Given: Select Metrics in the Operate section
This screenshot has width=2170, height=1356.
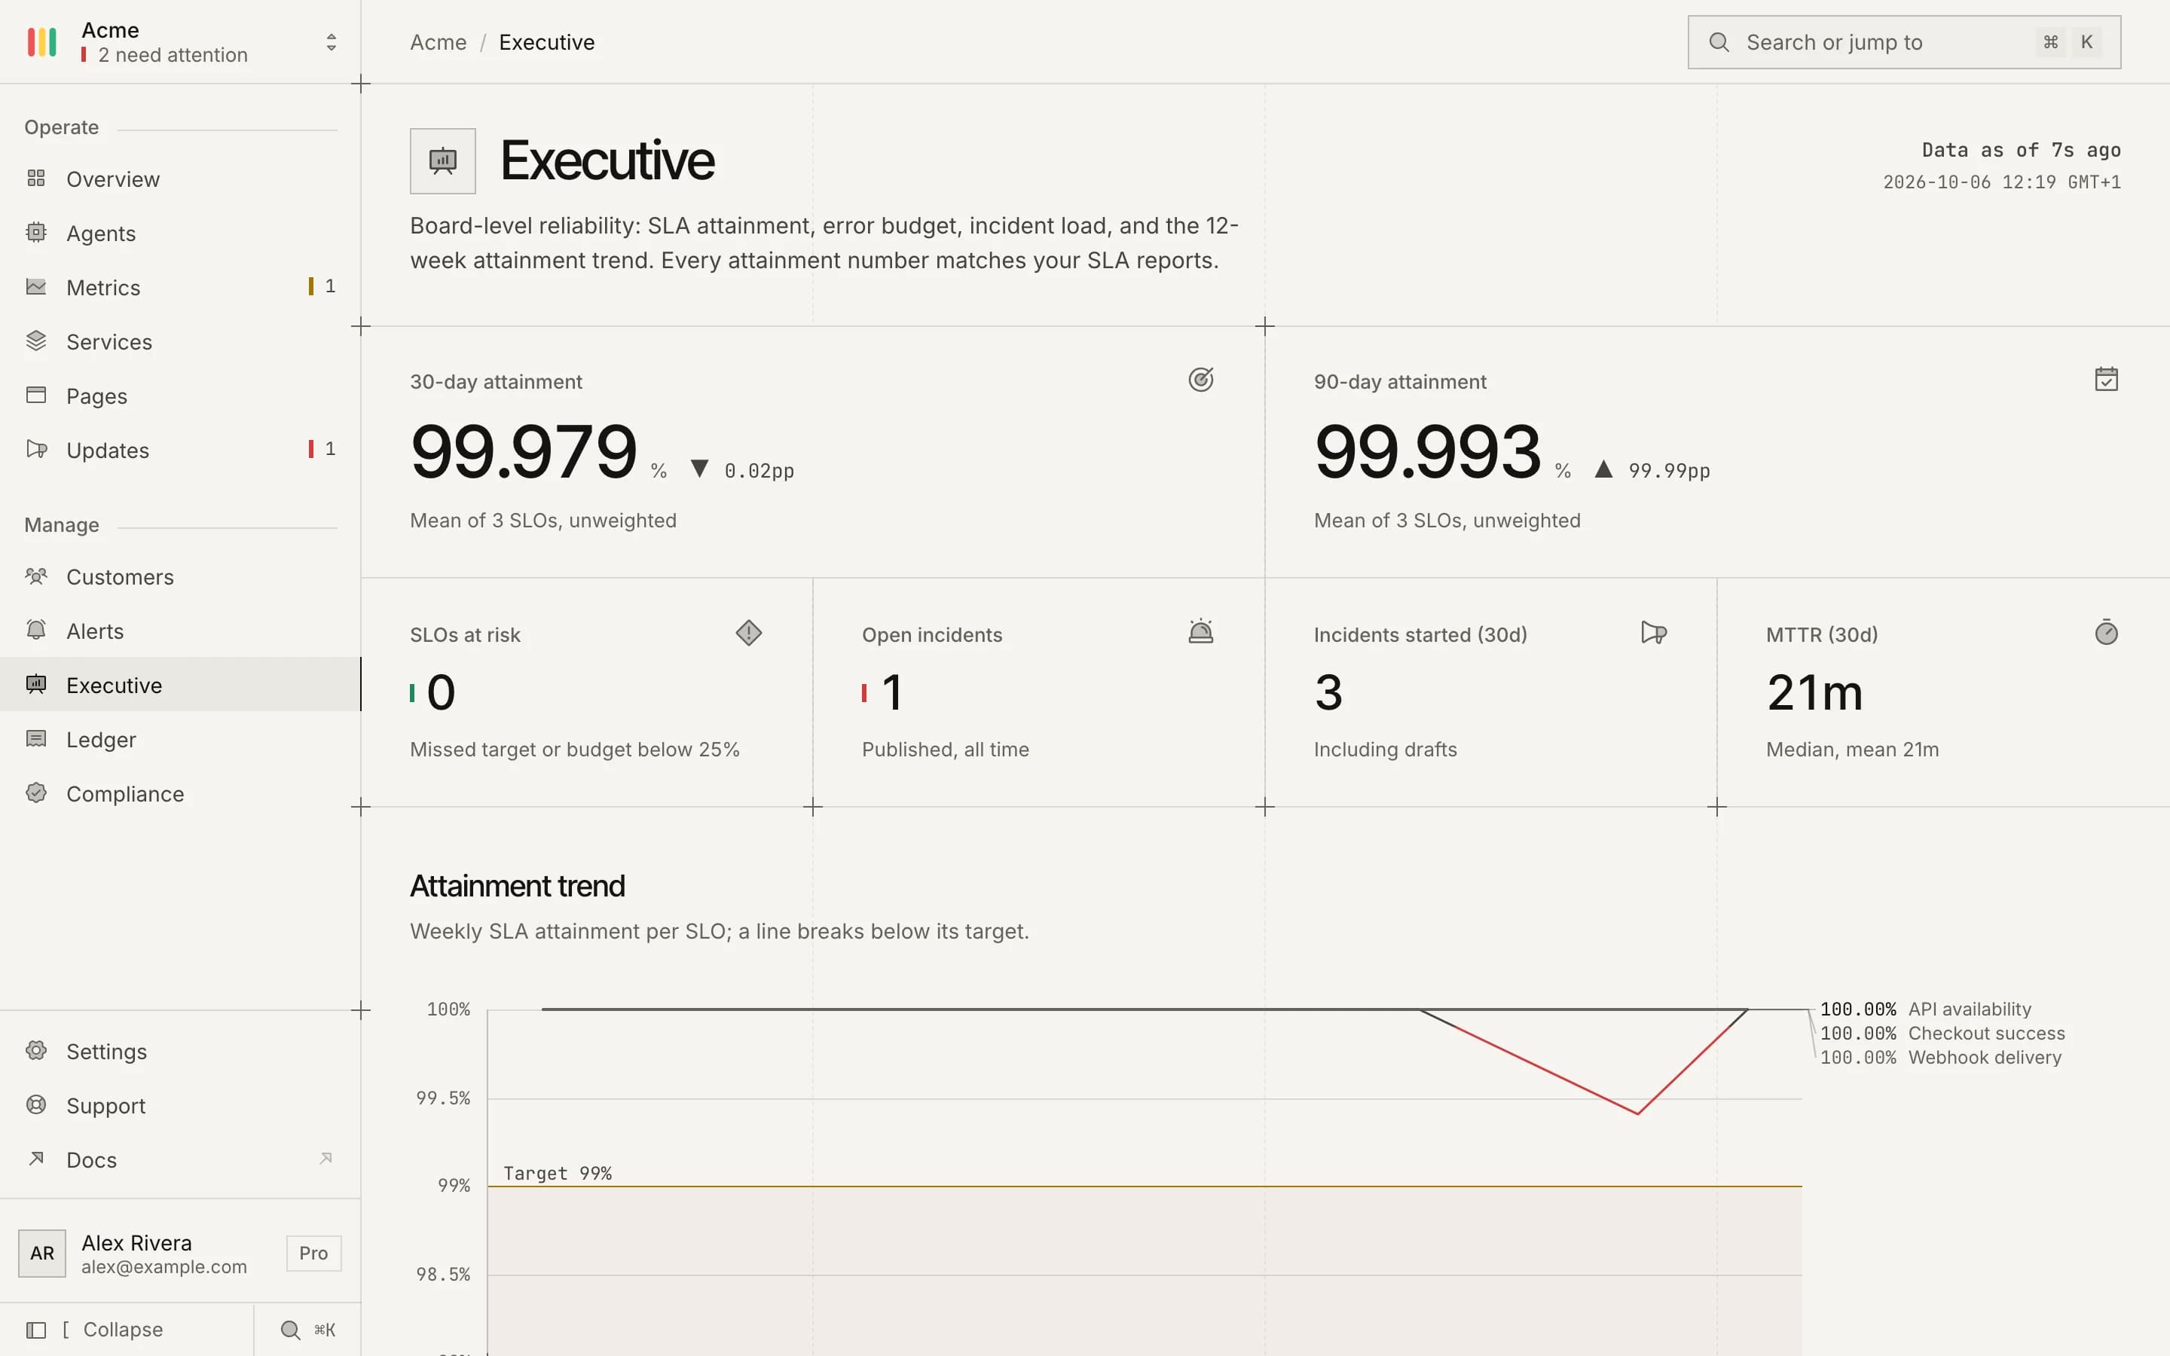Looking at the screenshot, I should [x=180, y=288].
